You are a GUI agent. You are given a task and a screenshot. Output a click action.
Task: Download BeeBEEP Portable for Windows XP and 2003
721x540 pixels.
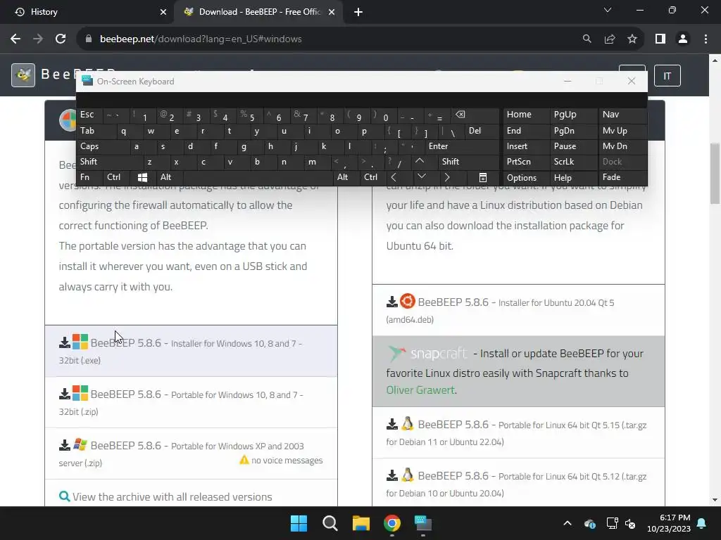[x=191, y=454]
